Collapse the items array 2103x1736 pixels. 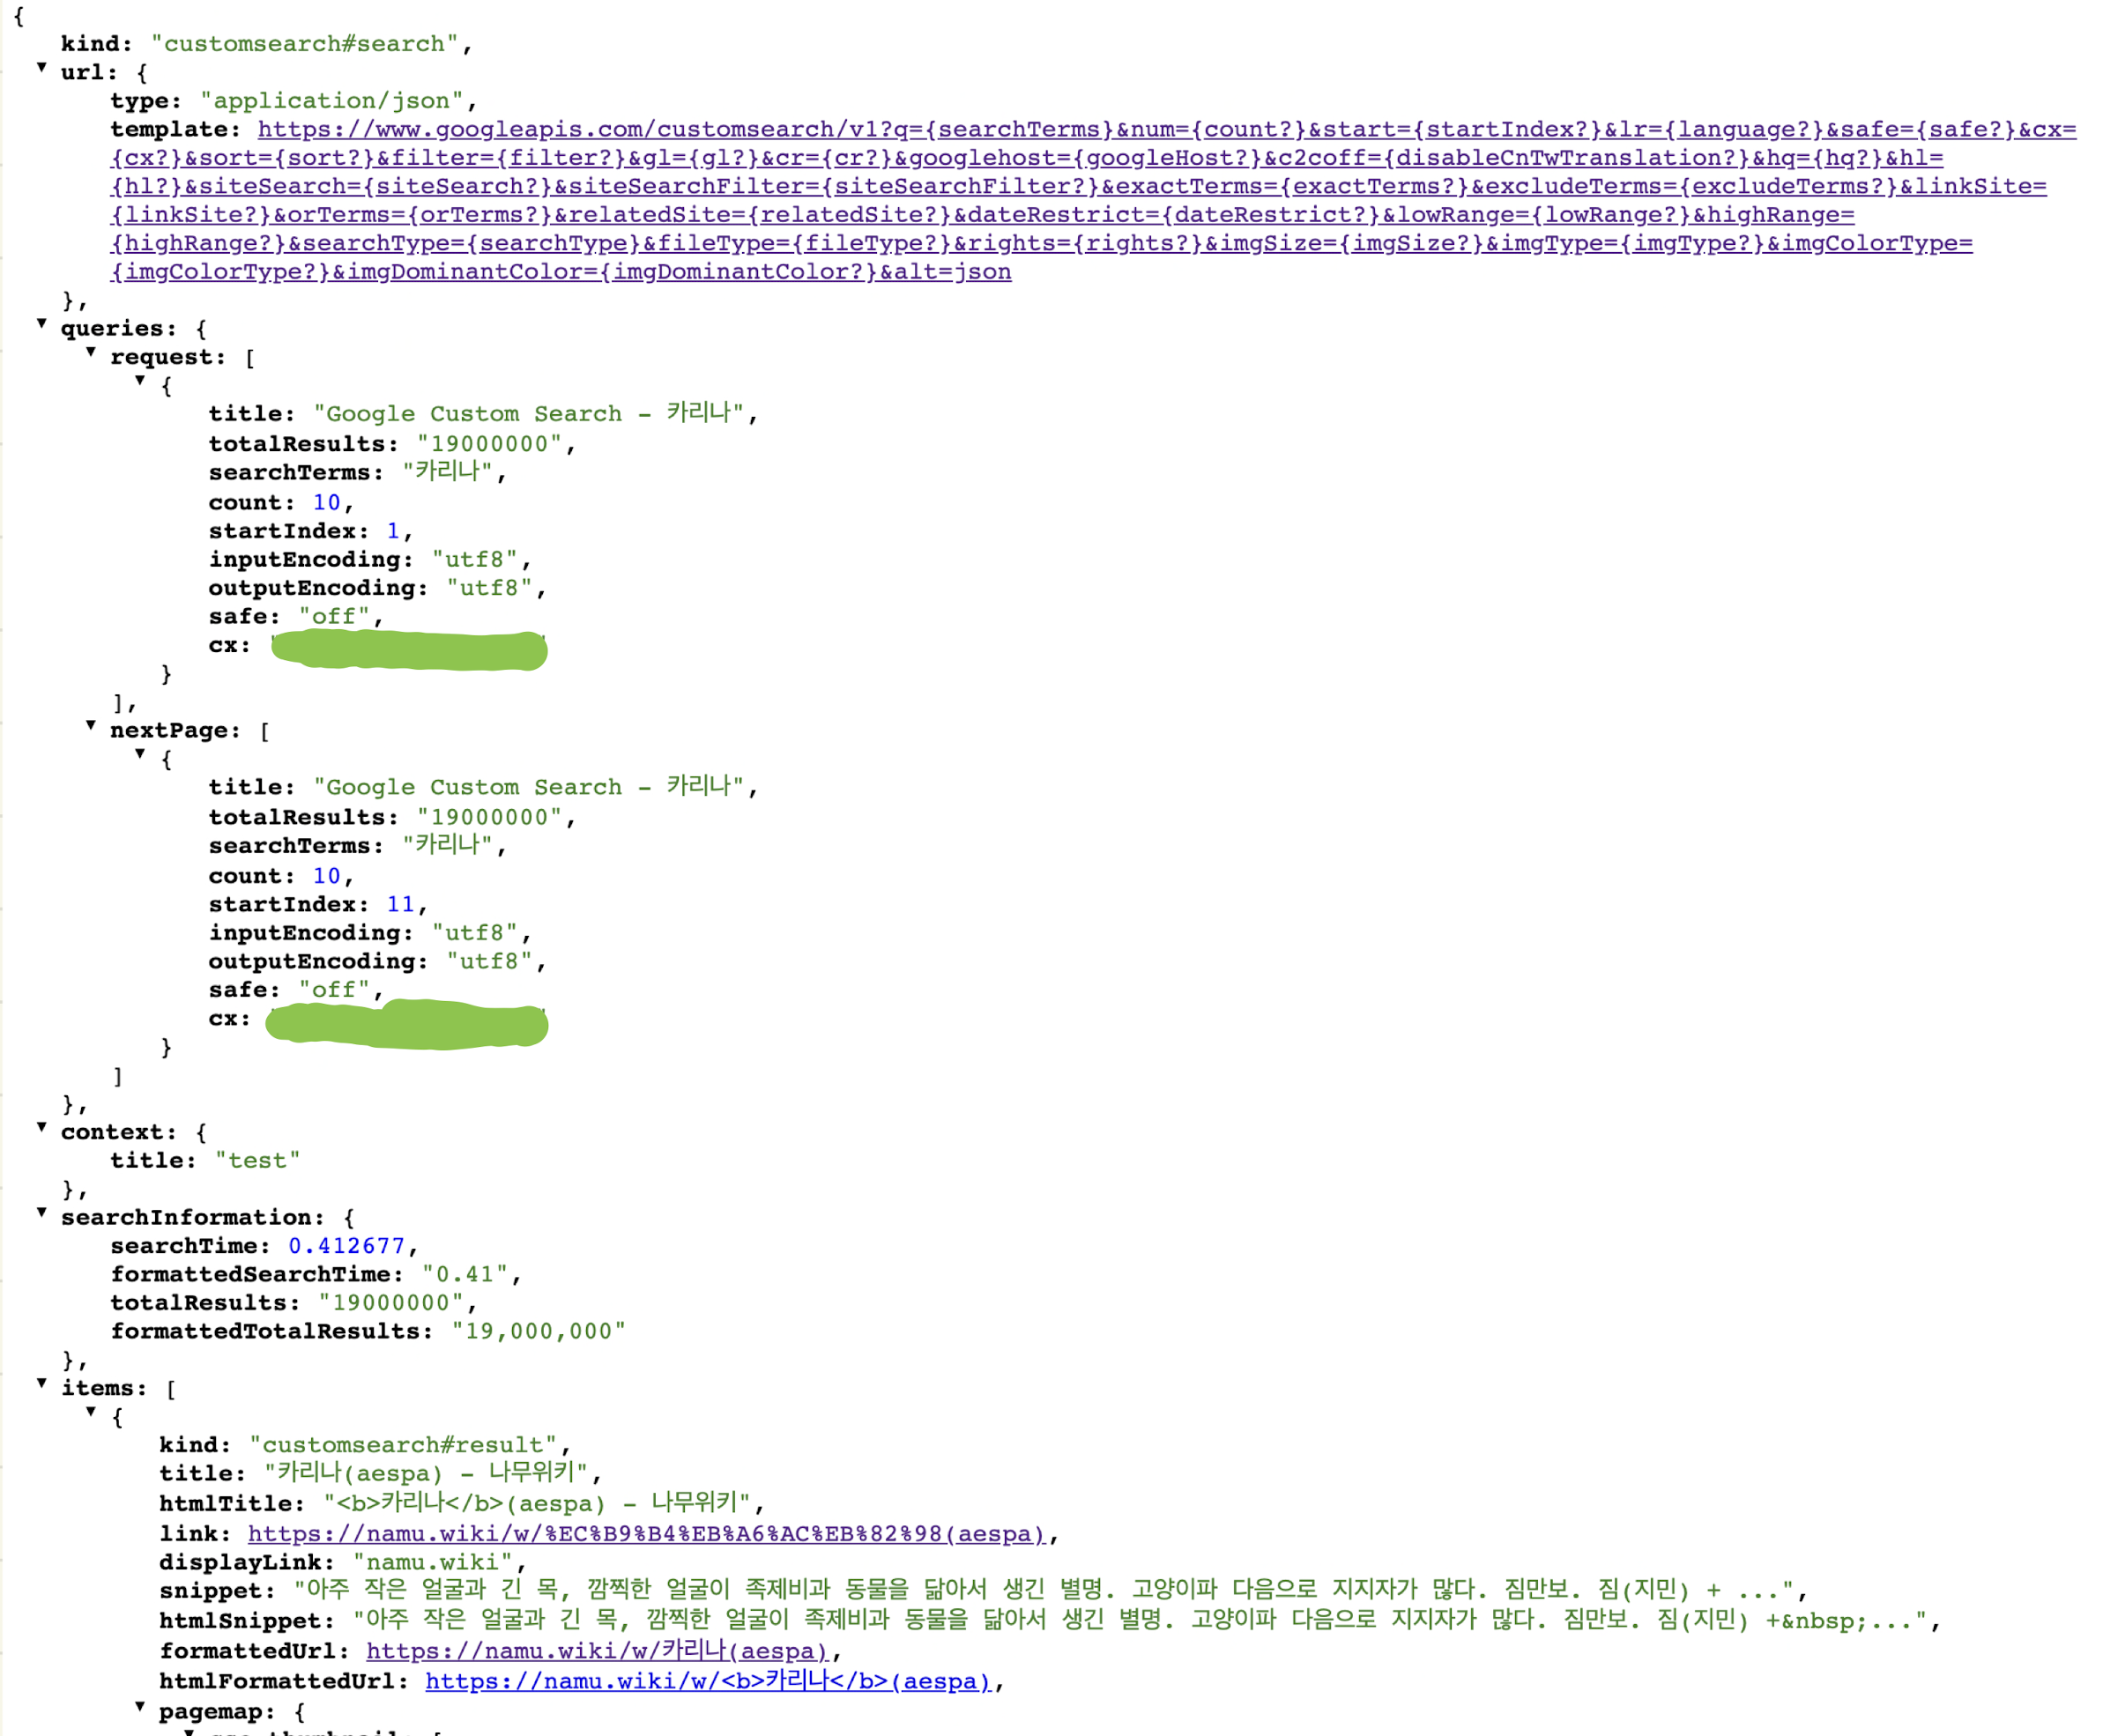tap(42, 1384)
